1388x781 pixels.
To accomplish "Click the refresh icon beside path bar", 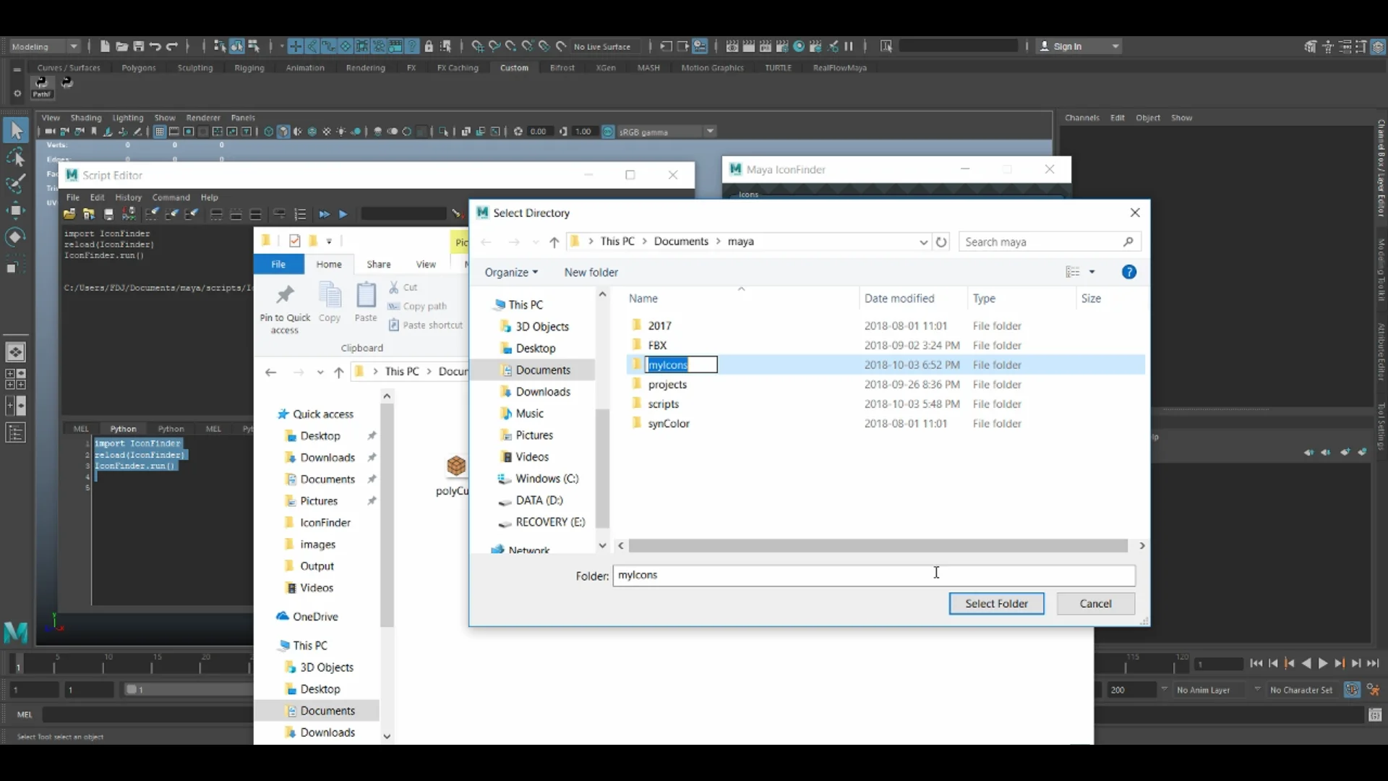I will point(941,242).
